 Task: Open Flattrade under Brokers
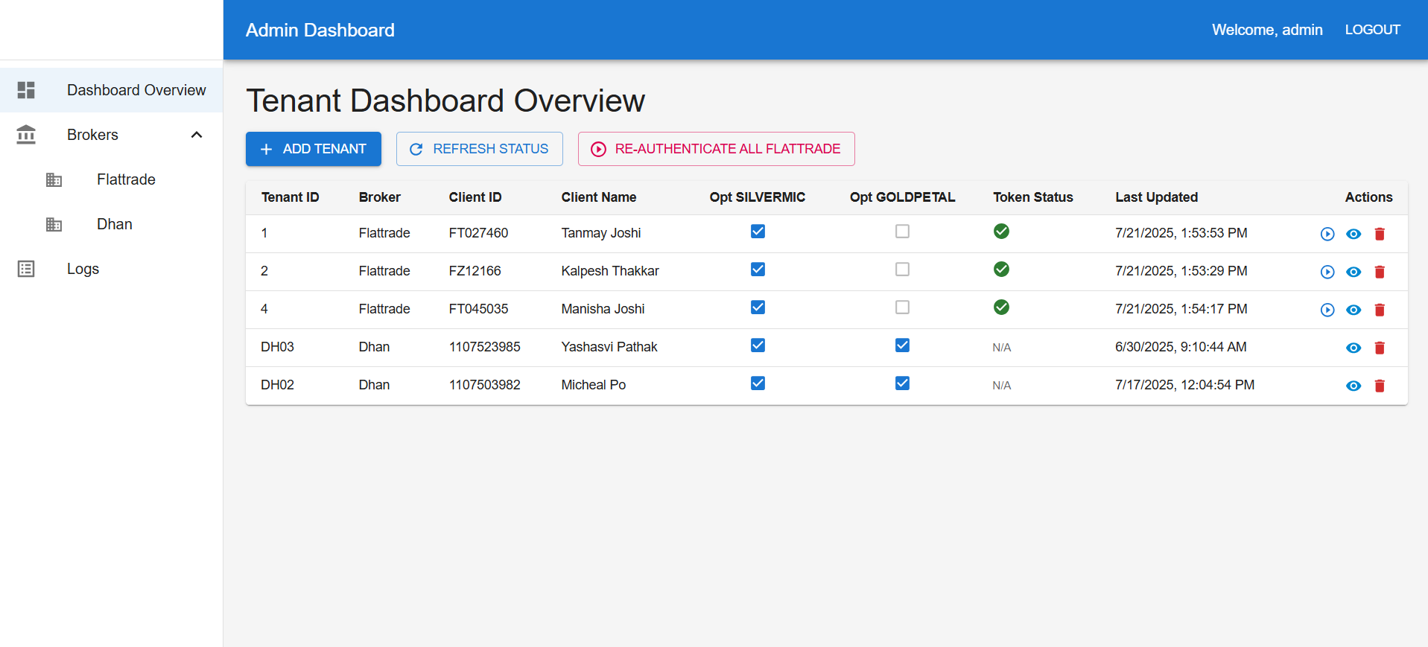(x=126, y=179)
